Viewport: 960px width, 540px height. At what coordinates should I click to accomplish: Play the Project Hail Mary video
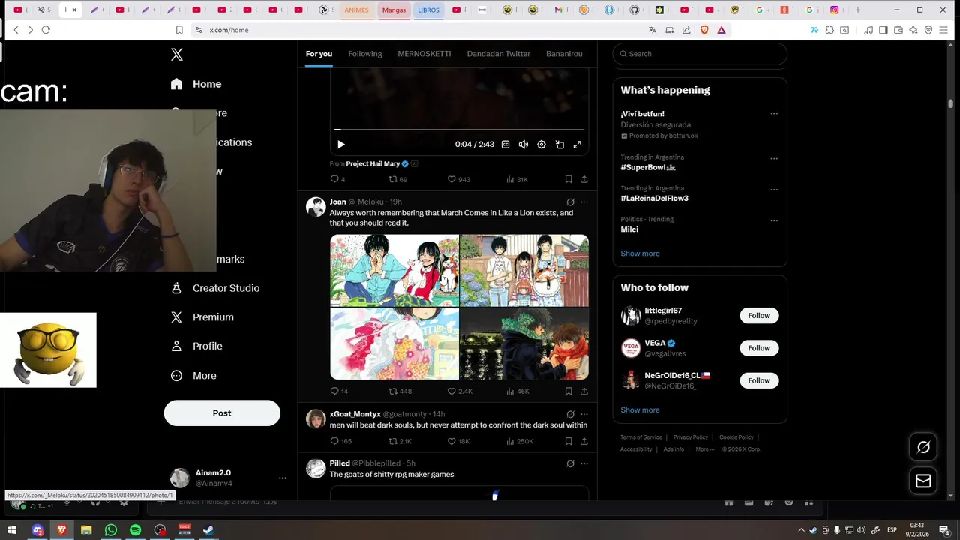341,145
